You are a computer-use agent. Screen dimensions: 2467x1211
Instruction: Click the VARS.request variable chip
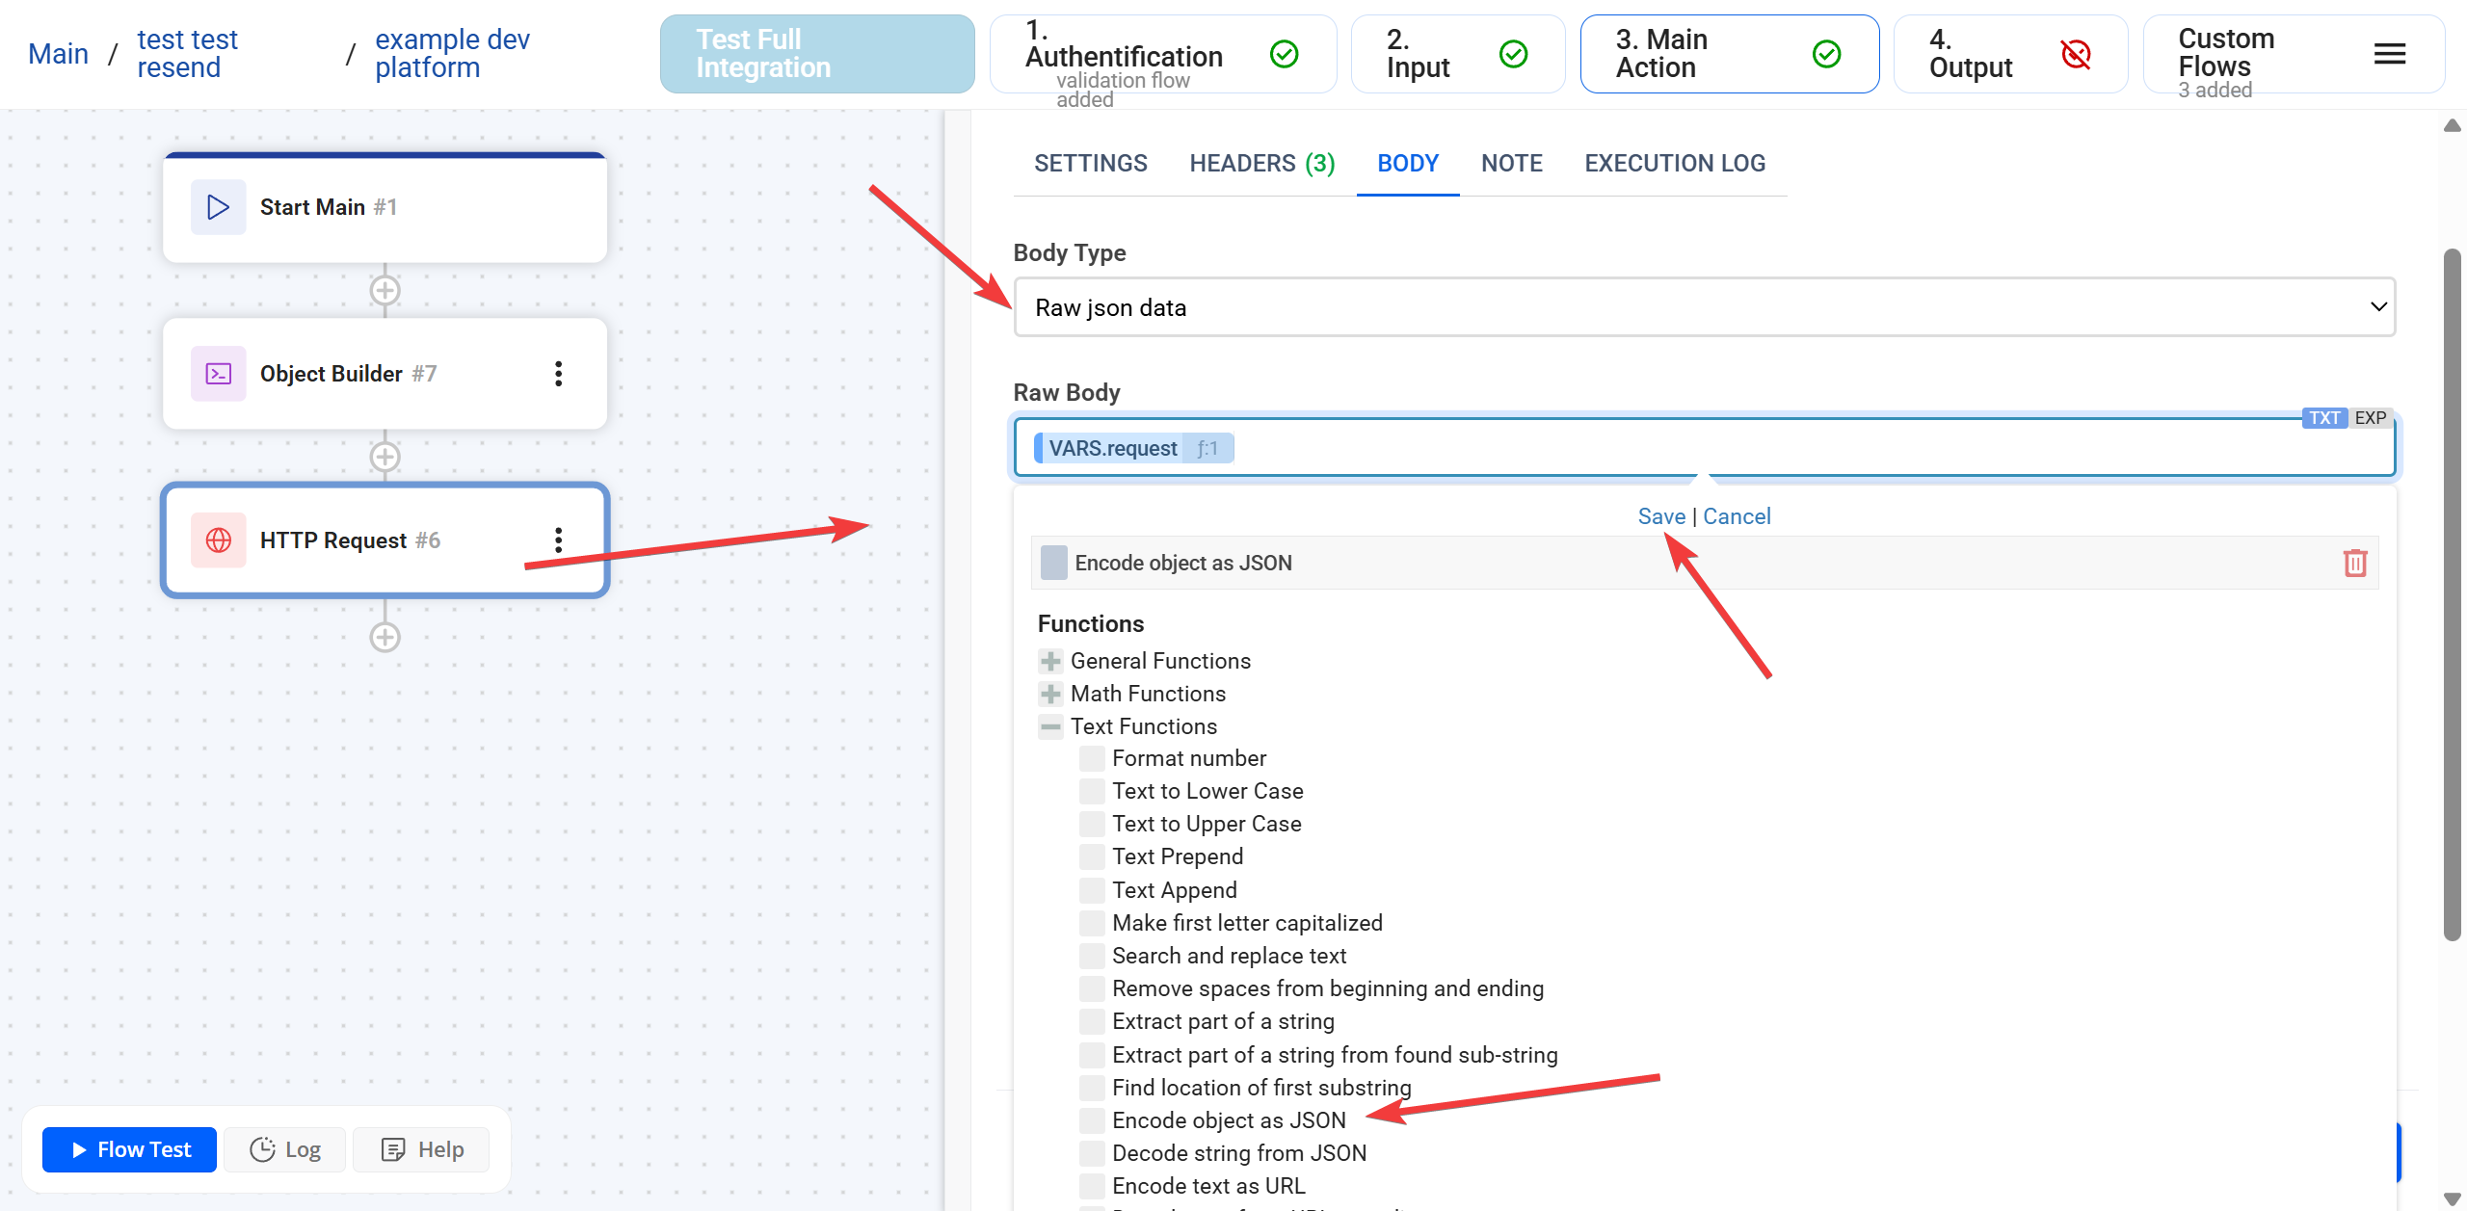(x=1112, y=448)
